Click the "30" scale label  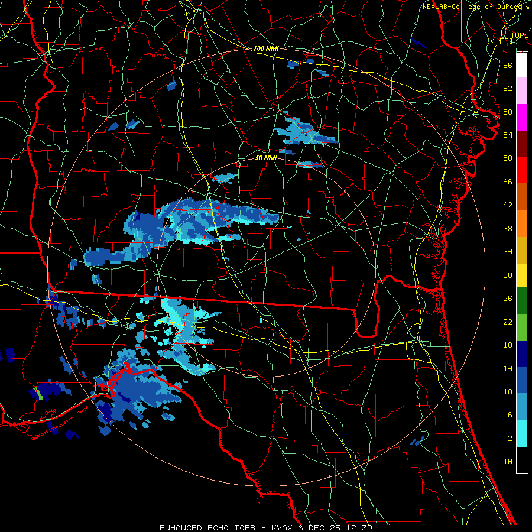click(x=508, y=275)
